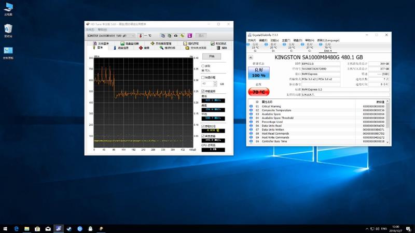Select the Benchmark tab with light bulb icon
This screenshot has width=415, height=233.
point(98,48)
